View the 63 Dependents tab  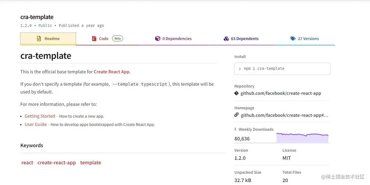click(241, 39)
